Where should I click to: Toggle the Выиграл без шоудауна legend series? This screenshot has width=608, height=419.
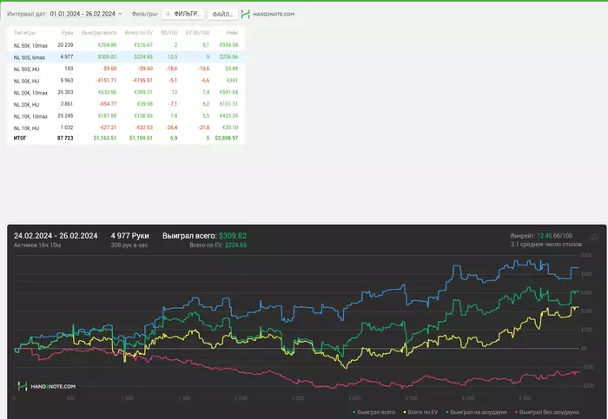547,412
